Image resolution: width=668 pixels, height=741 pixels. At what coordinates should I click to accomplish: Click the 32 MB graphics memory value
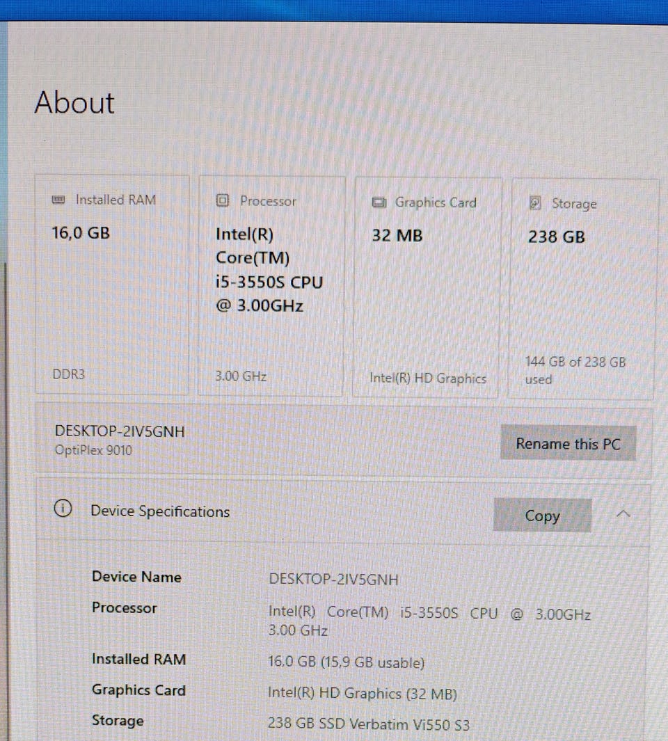pos(397,235)
